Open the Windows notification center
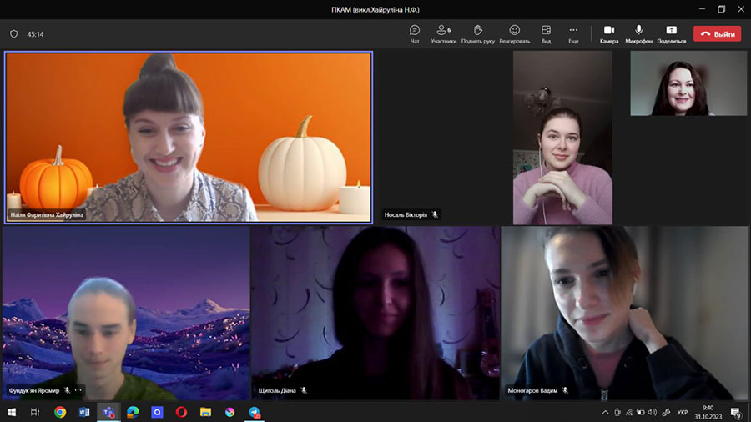The image size is (751, 422). pos(736,413)
